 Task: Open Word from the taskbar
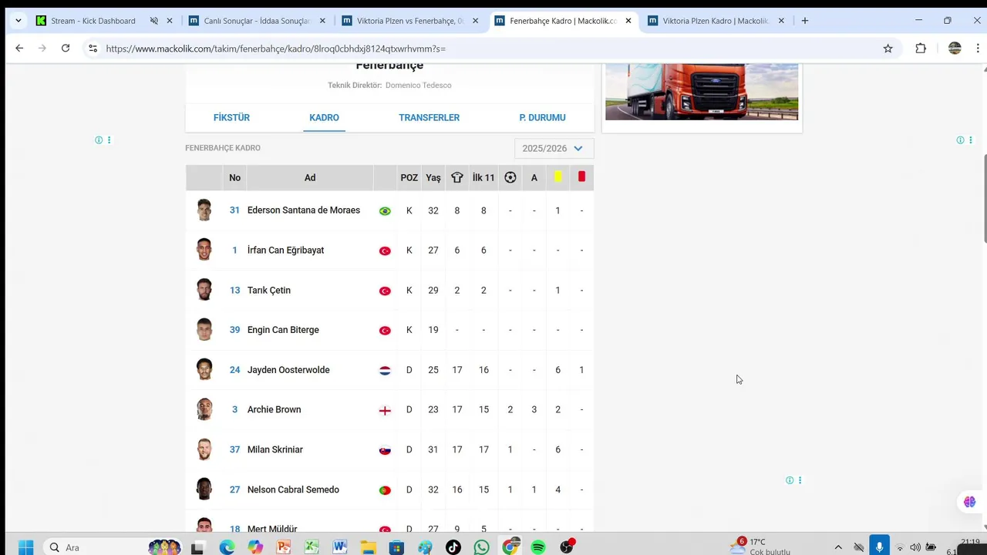click(x=340, y=547)
